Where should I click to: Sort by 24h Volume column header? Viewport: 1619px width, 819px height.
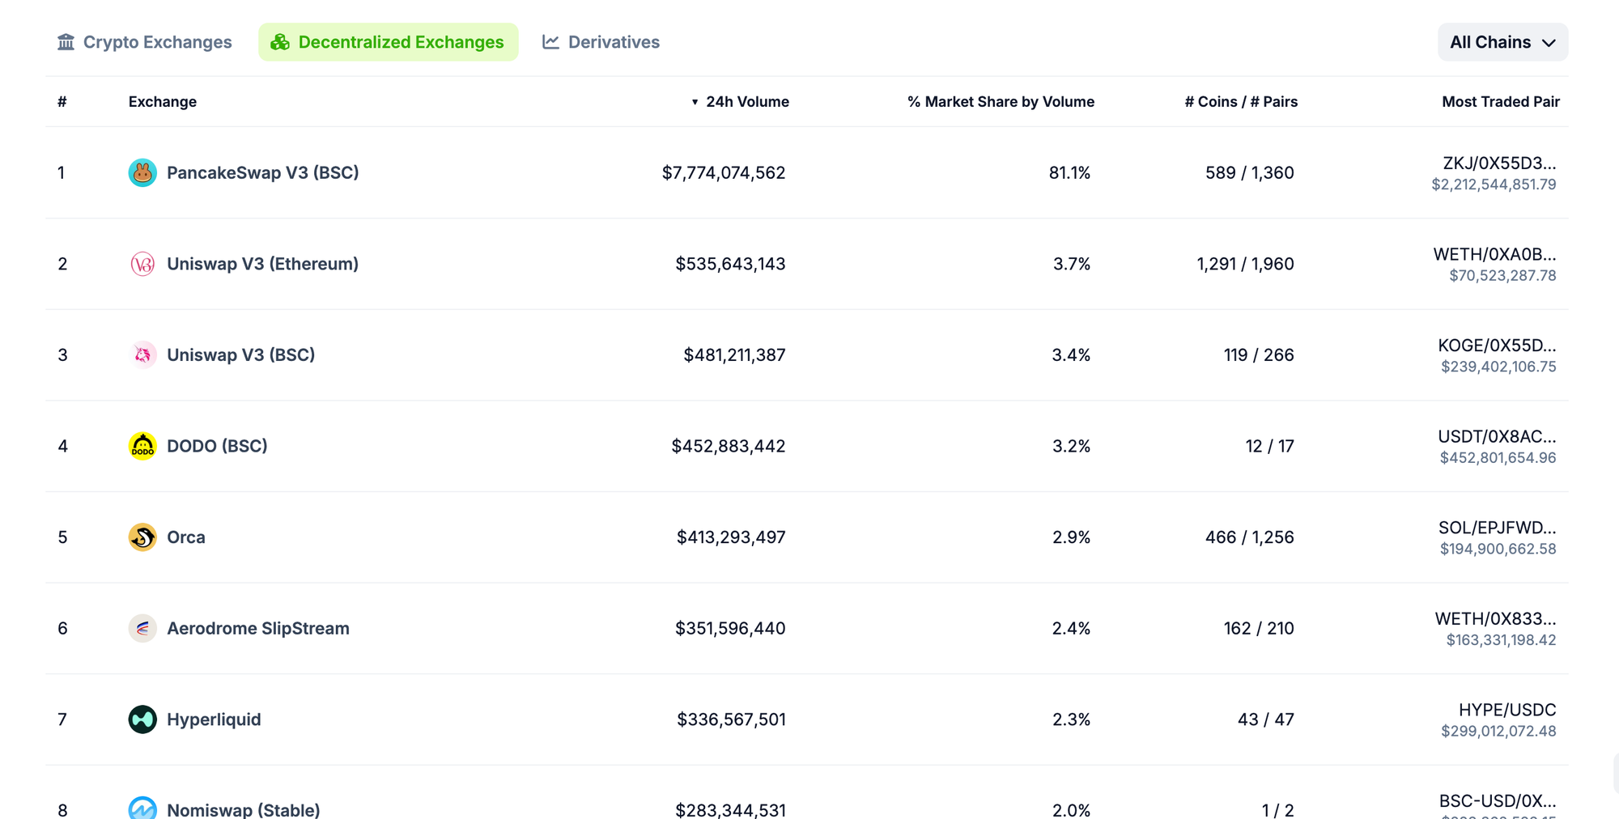tap(747, 102)
